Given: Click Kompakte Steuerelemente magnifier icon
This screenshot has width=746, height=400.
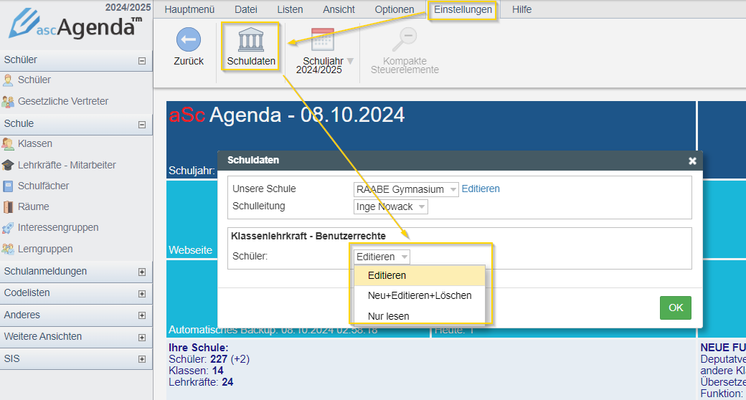Looking at the screenshot, I should (405, 39).
